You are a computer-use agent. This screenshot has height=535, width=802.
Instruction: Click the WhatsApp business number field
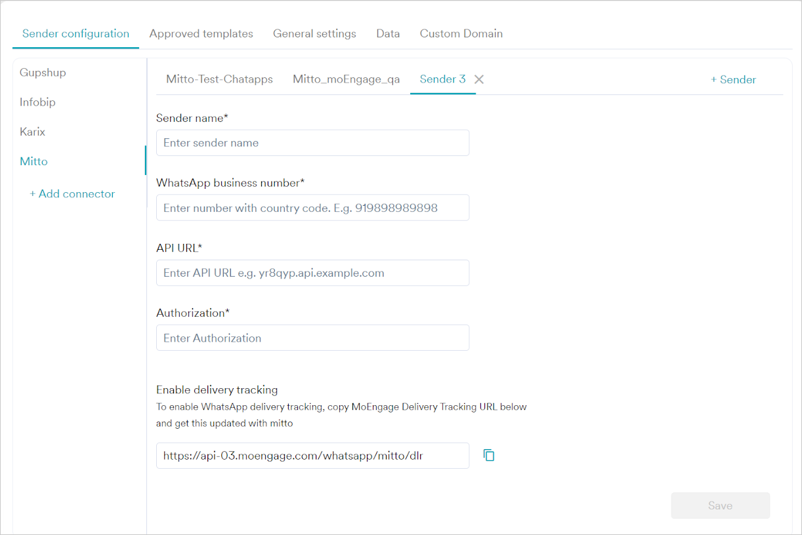coord(312,207)
